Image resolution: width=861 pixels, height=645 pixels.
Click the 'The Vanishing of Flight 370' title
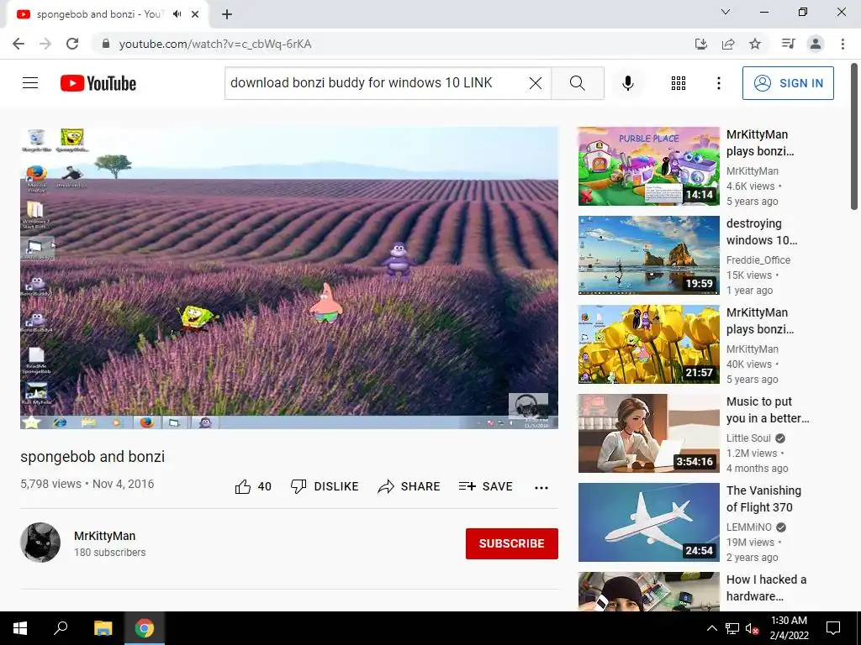tap(763, 499)
